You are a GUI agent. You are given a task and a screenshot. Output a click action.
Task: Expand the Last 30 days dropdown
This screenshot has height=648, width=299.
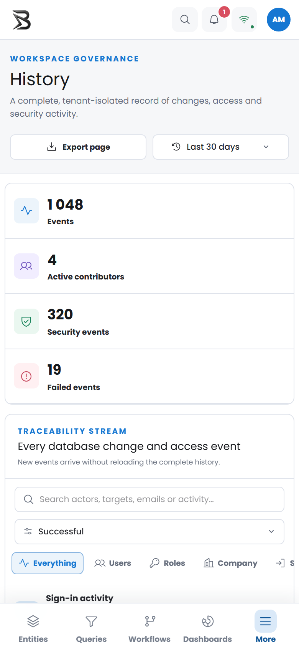(221, 147)
